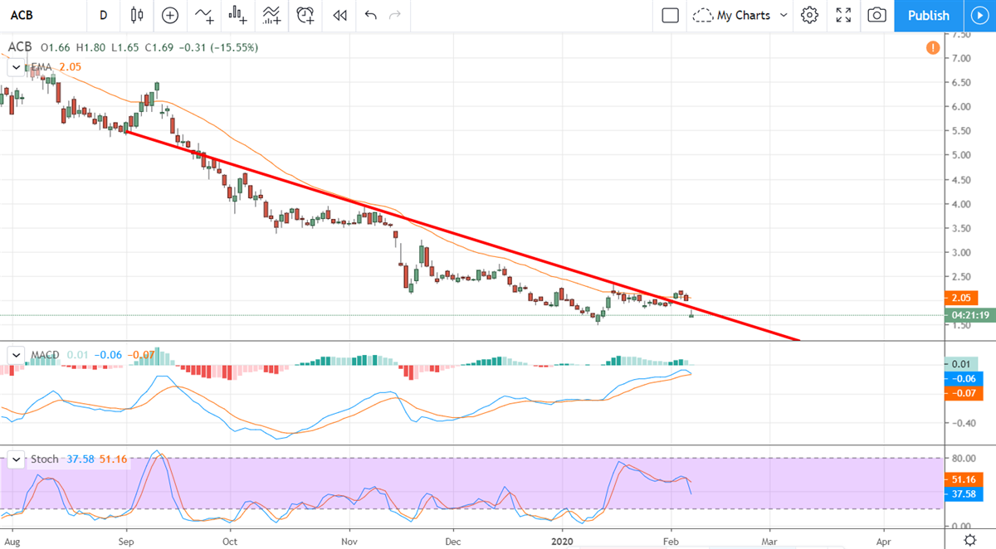Click the blue -0.06 MACD axis label

[962, 378]
